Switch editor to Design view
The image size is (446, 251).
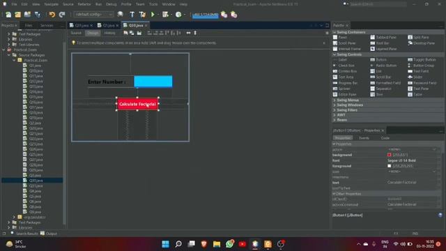(x=93, y=33)
